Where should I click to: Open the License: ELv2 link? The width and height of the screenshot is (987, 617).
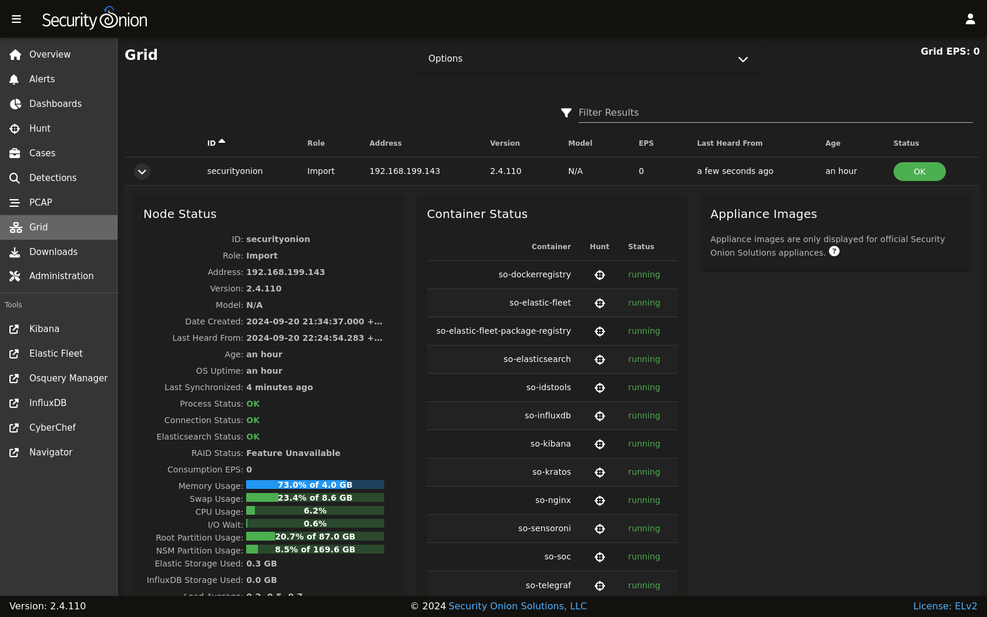945,606
